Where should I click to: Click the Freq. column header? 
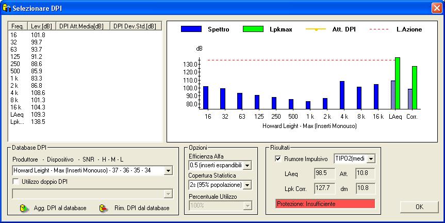click(x=18, y=26)
